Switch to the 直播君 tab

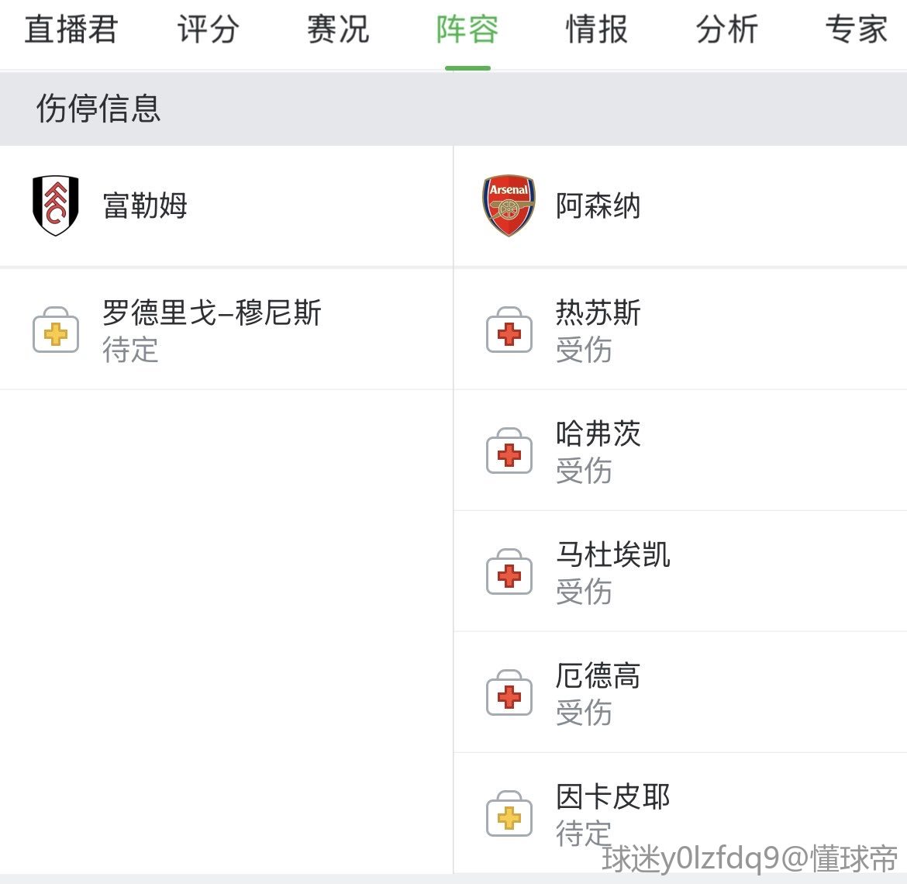[71, 30]
